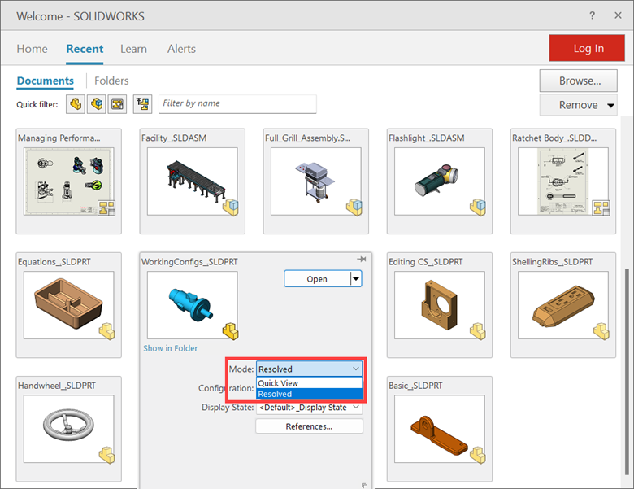Open the Equations_SLDPRT thumbnail

[69, 305]
